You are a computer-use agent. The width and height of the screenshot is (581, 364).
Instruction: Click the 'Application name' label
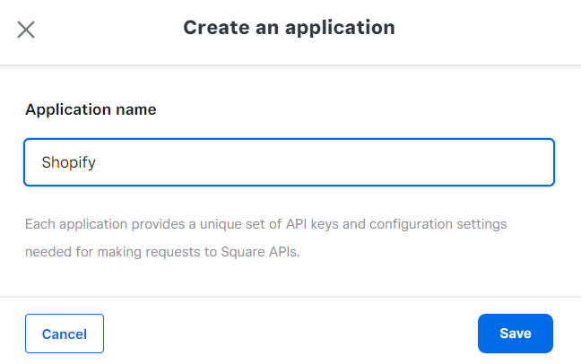tap(91, 109)
